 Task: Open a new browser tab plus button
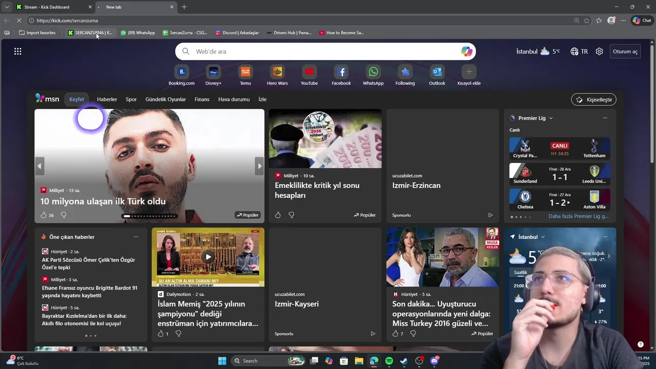point(184,7)
